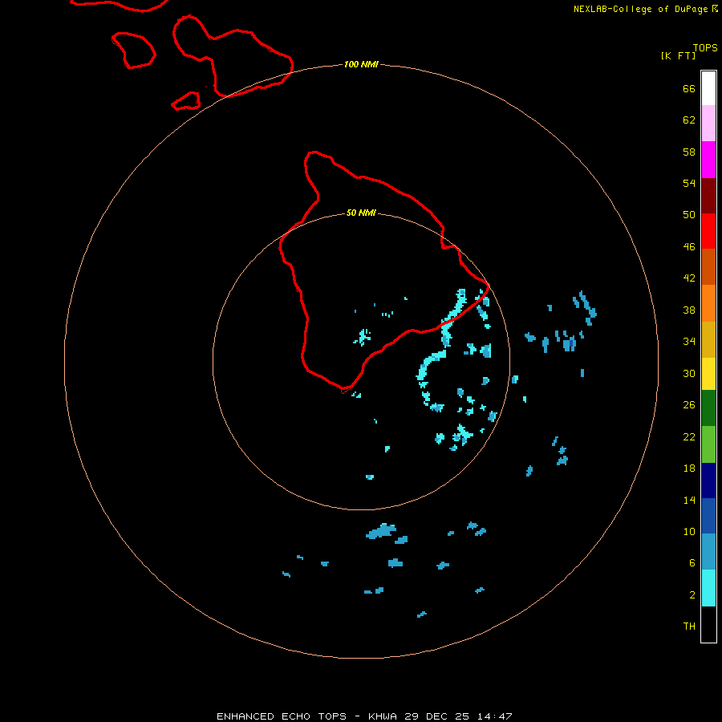
Task: Select the 58 legend value
Action: 689,152
